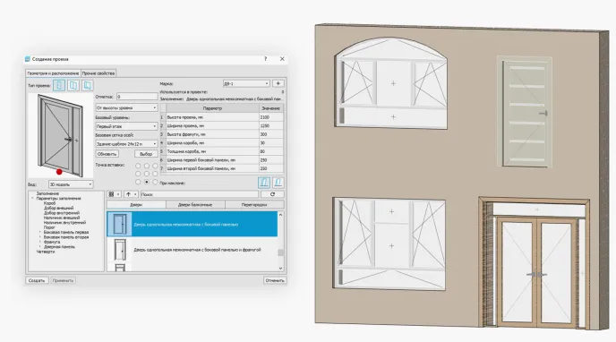
Task: Click the Отменить button
Action: 275,280
